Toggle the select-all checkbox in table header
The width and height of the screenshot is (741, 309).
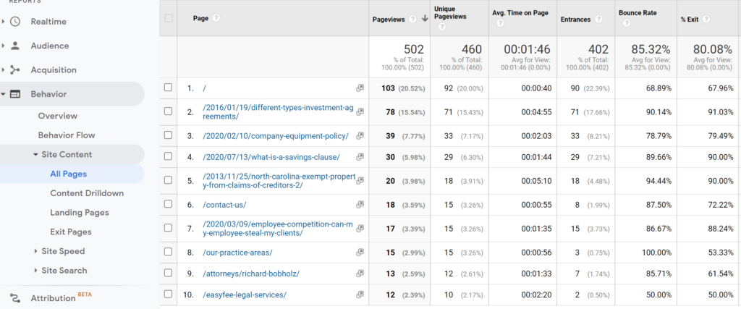pyautogui.click(x=169, y=18)
